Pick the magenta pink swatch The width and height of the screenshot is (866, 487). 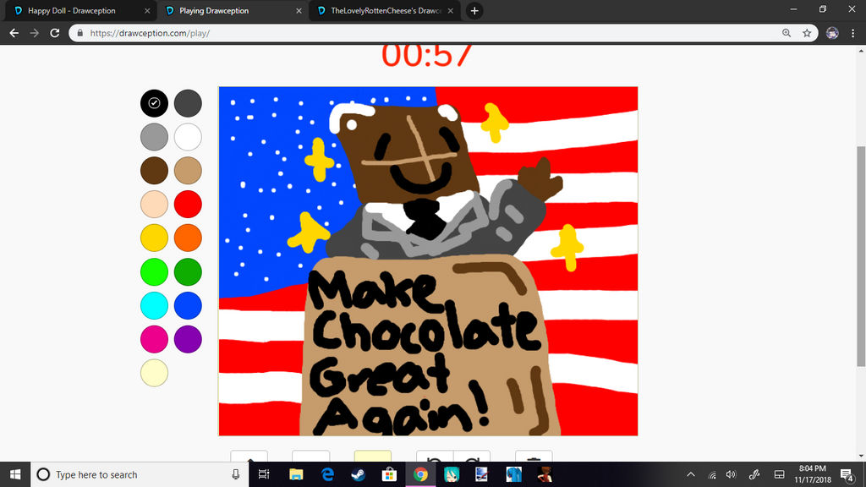[x=154, y=339]
